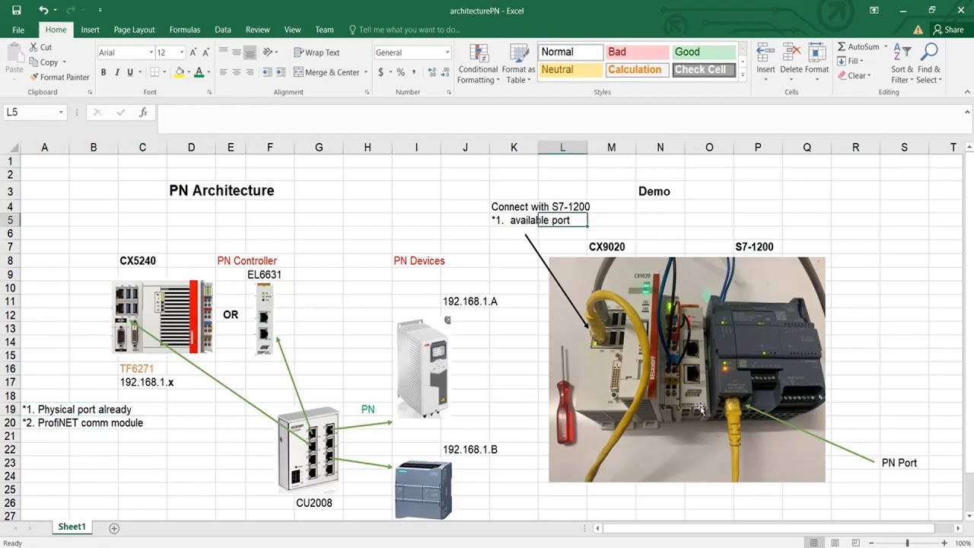Switch to Page Layout view icon
This screenshot has height=548, width=974.
coord(834,543)
